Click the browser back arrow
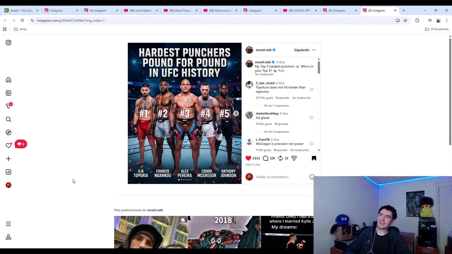452x254 pixels. click(5, 20)
